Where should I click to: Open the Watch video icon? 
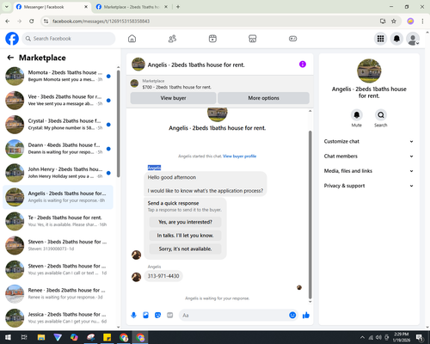[212, 39]
